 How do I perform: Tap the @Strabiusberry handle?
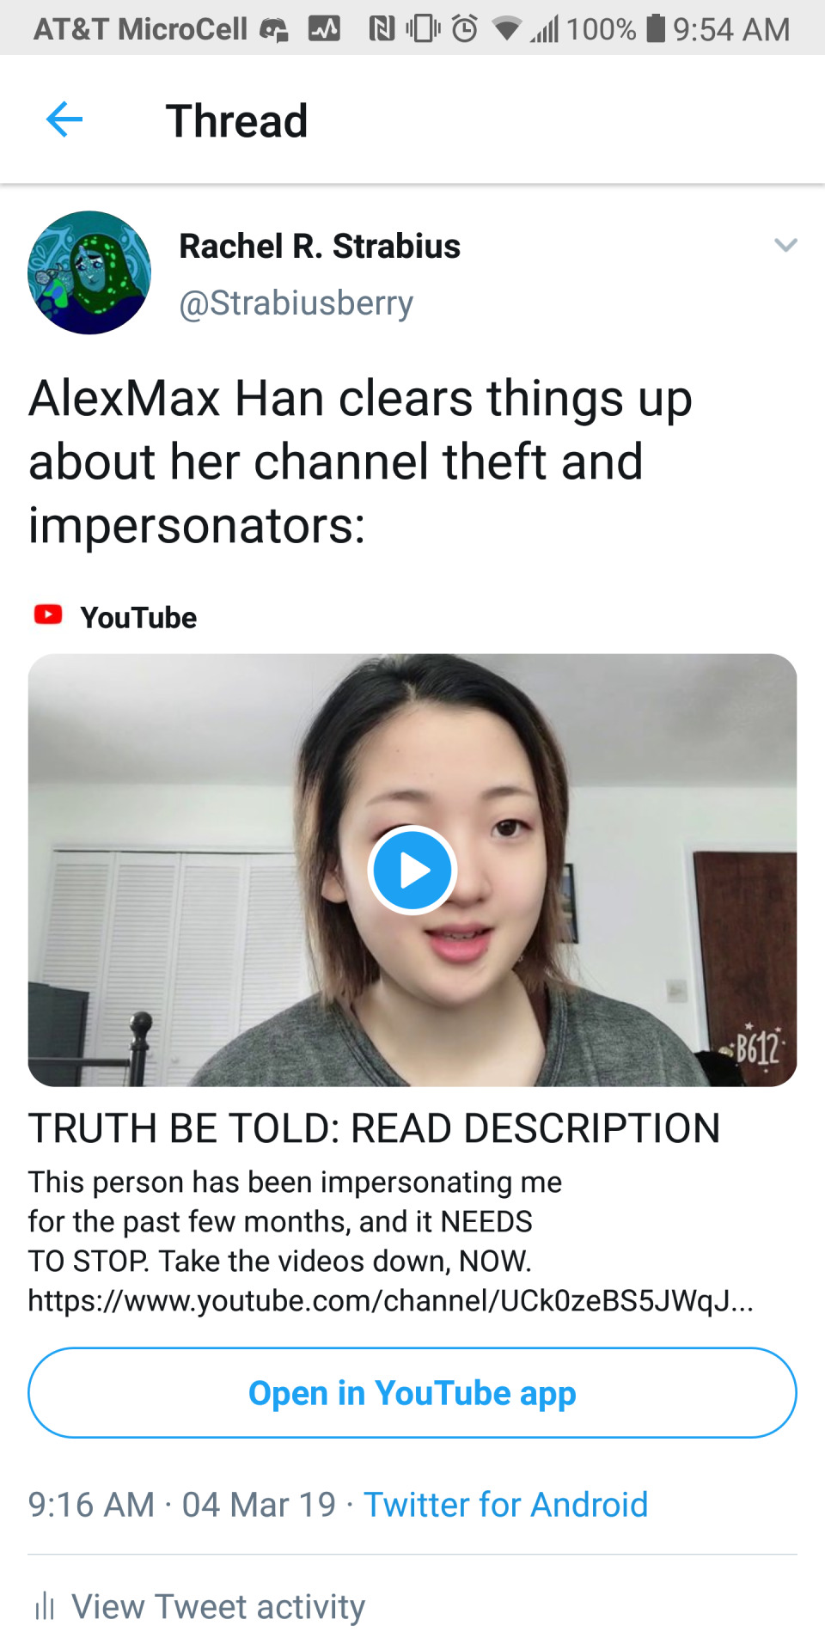pos(296,303)
